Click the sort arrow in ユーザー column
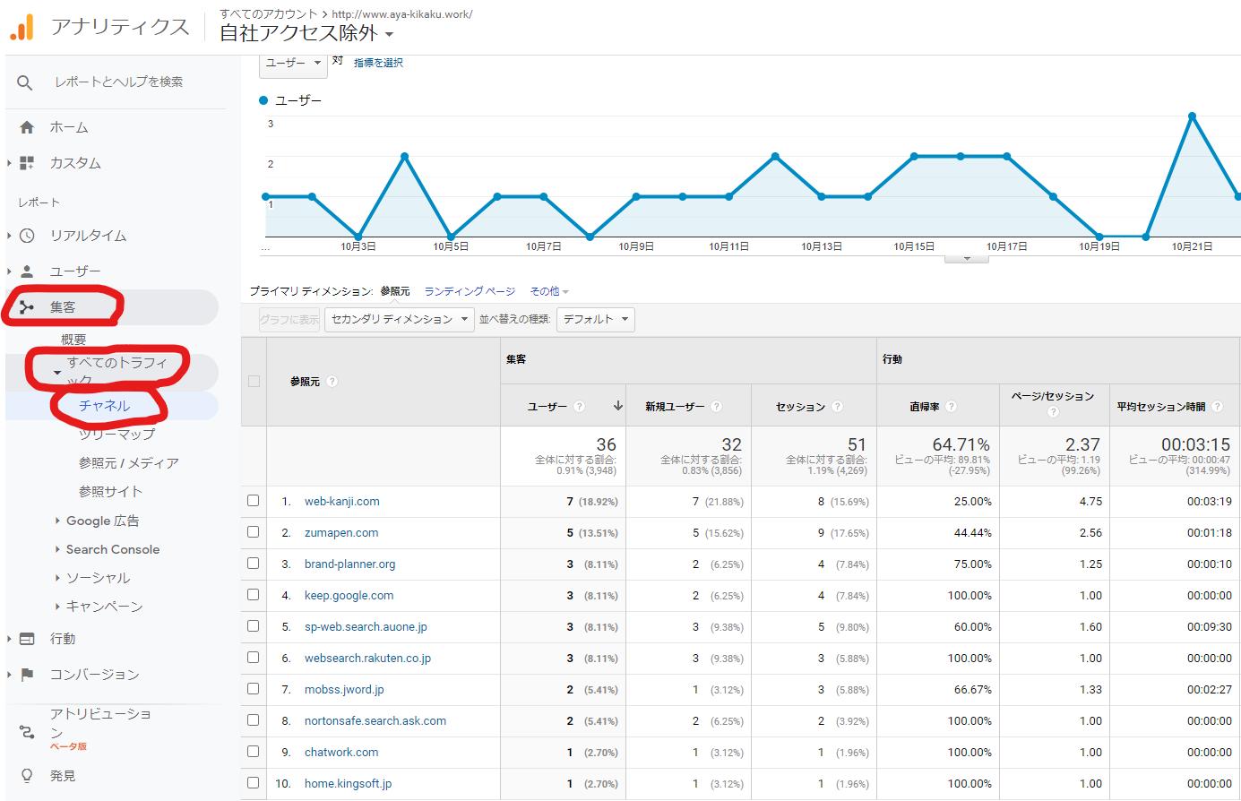1241x801 pixels. click(x=617, y=406)
